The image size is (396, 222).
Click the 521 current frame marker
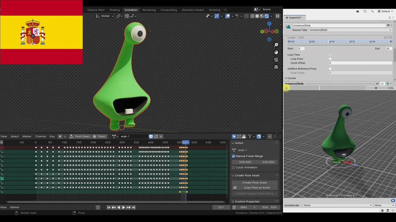coord(186,142)
